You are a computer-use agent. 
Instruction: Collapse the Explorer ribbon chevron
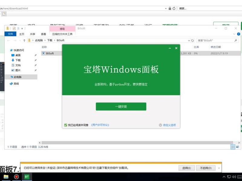point(234,34)
